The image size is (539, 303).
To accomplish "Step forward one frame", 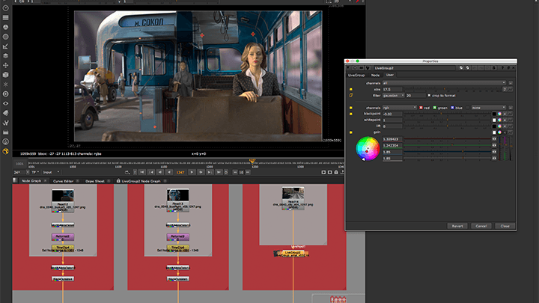I will point(201,172).
